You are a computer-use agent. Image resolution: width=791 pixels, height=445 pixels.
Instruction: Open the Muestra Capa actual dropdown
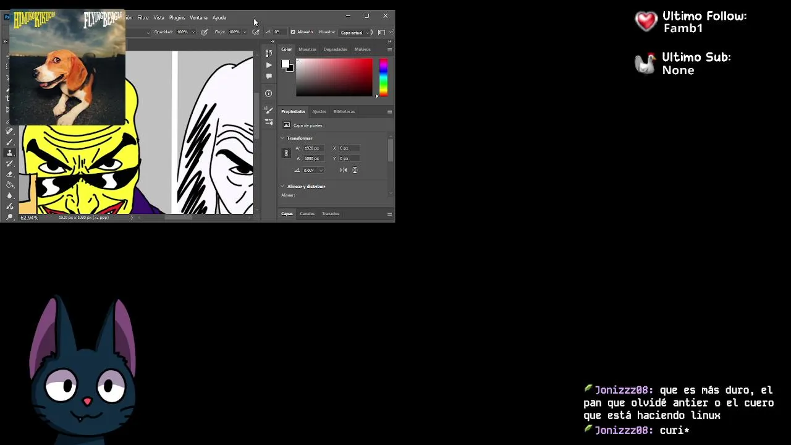(x=354, y=32)
